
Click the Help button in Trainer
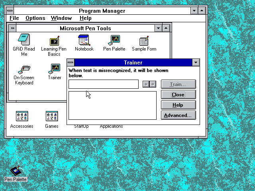[x=178, y=105]
